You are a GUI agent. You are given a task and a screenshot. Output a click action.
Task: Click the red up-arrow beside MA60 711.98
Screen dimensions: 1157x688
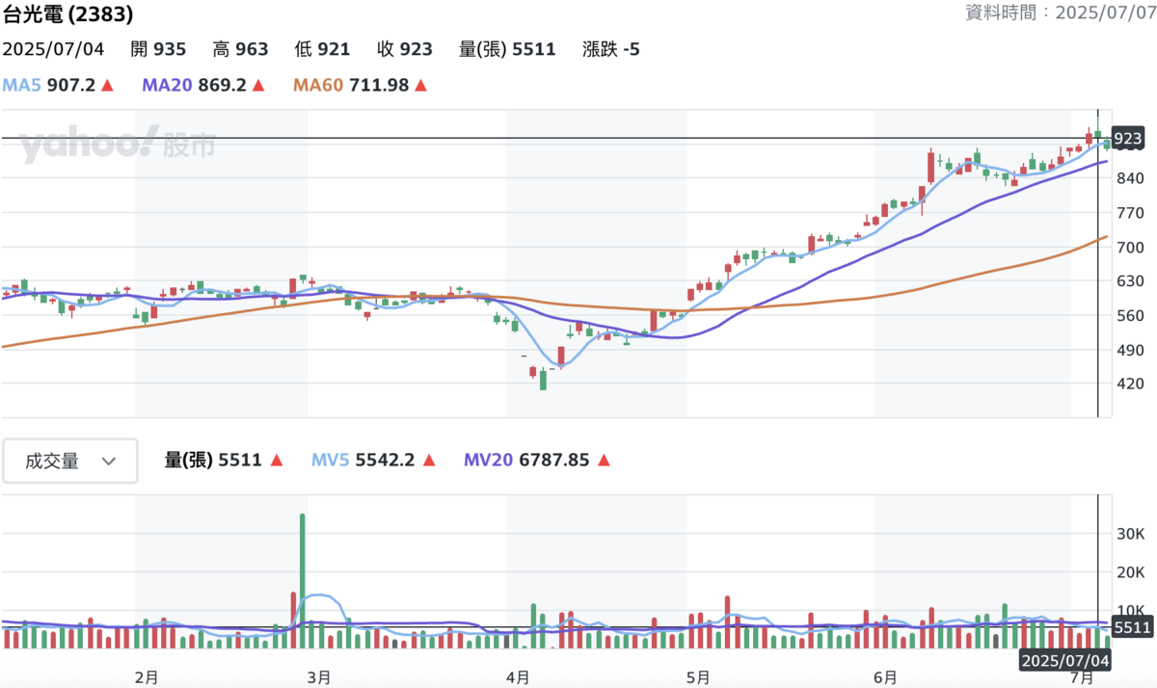420,85
